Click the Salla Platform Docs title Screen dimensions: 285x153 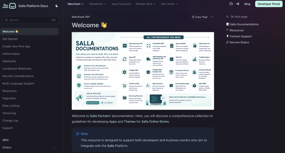coord(33,6)
